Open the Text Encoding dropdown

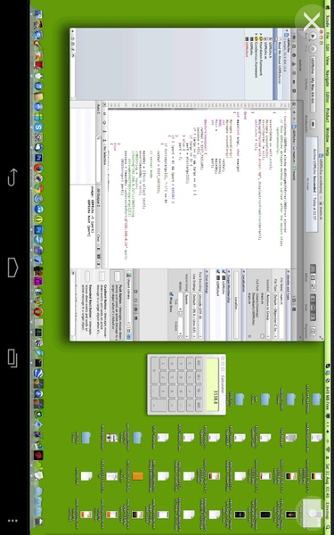200,316
